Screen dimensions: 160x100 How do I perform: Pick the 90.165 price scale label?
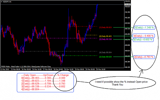(x=127, y=18)
